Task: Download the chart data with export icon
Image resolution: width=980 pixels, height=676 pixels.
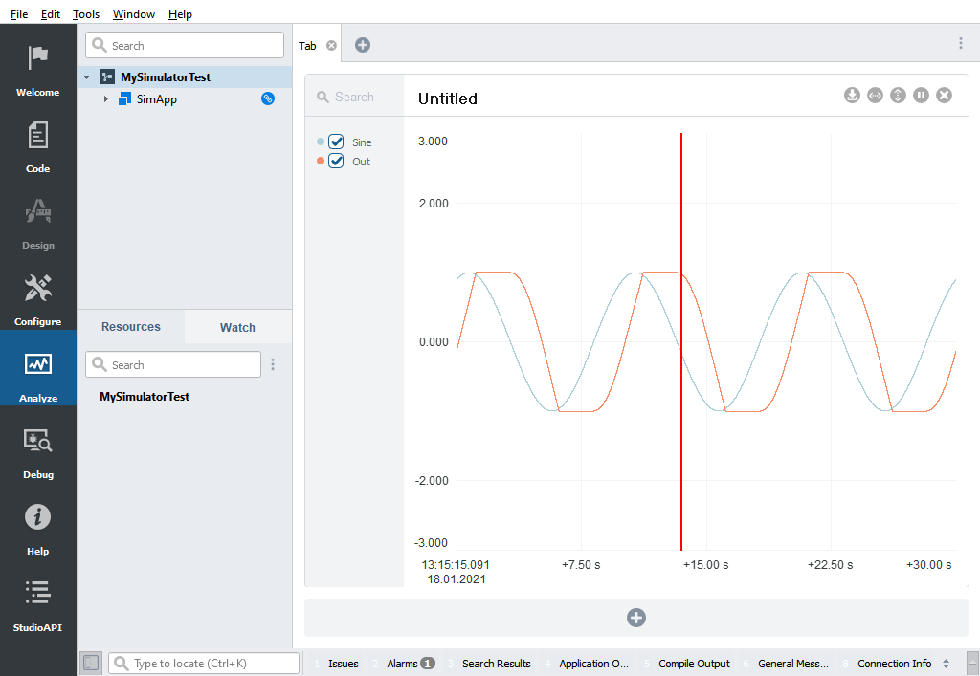Action: tap(852, 95)
